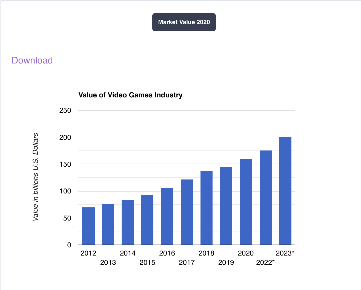Click the tallest 2023* bar
Screen dimensions: 361x290
[x=285, y=191]
